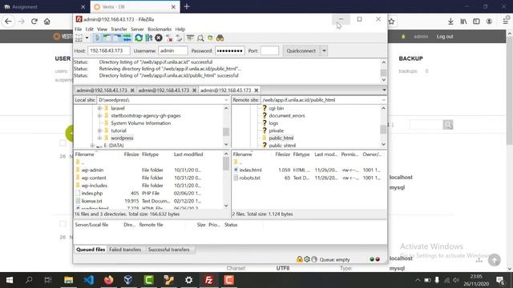Select the cgi-bin remote folder
This screenshot has width=513, height=288.
pos(276,108)
